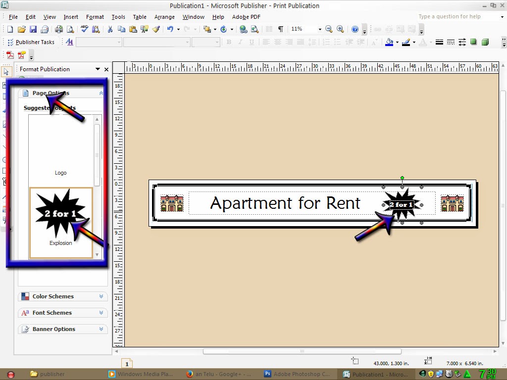Select the Format Painter tool
Image resolution: width=507 pixels, height=380 pixels.
point(156,29)
